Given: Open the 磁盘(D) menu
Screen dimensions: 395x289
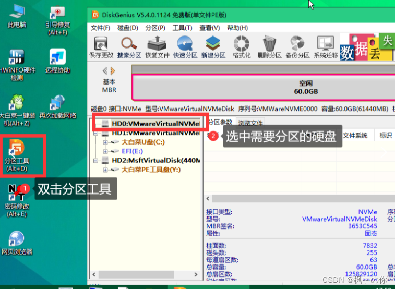Looking at the screenshot, I should click(x=128, y=28).
